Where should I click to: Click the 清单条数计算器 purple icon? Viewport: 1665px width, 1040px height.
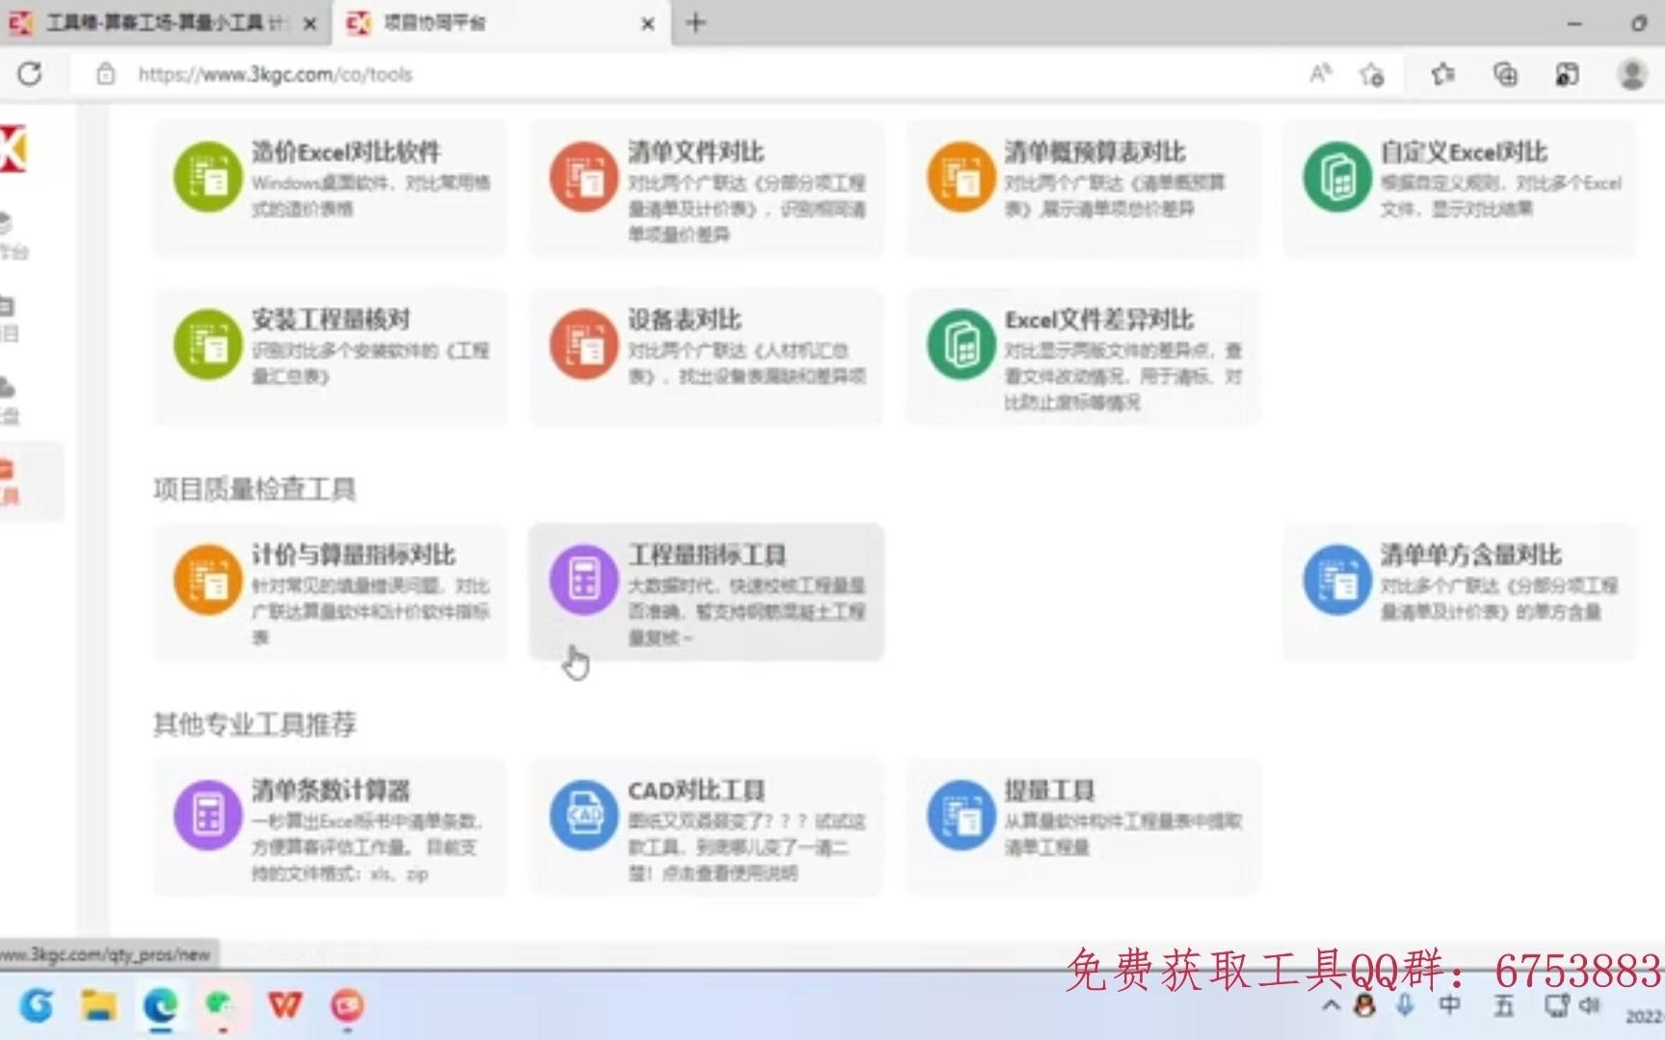(x=207, y=815)
